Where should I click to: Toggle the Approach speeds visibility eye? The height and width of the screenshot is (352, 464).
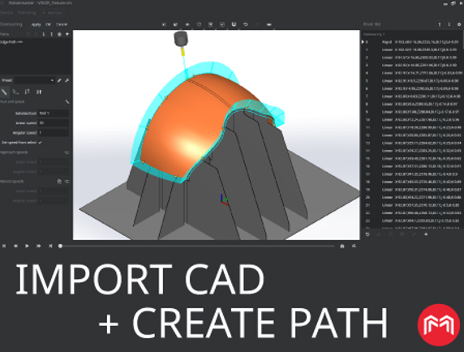67,152
